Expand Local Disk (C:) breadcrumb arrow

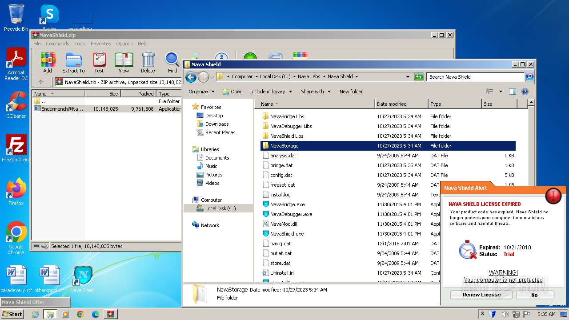(294, 76)
